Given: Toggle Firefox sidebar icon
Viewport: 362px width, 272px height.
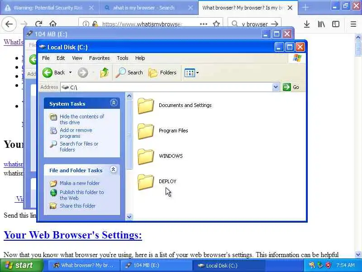Looking at the screenshot, I should coord(336,24).
